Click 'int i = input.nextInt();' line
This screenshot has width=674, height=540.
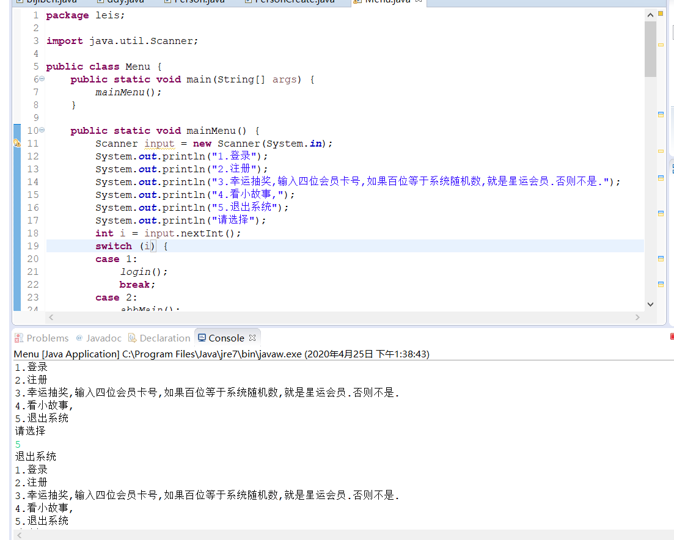pyautogui.click(x=168, y=233)
